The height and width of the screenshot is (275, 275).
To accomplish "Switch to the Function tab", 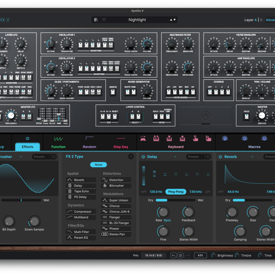I will (x=58, y=147).
